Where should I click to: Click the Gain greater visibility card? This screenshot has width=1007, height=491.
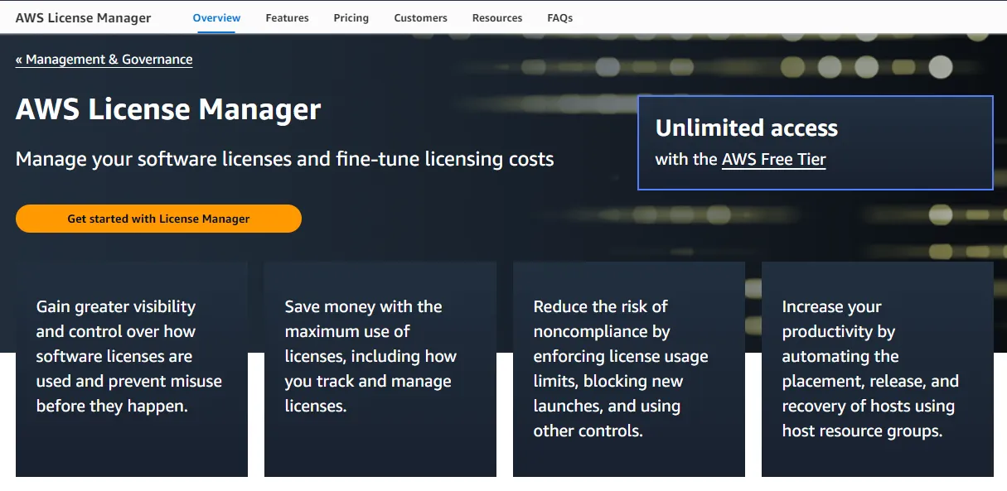pos(132,369)
